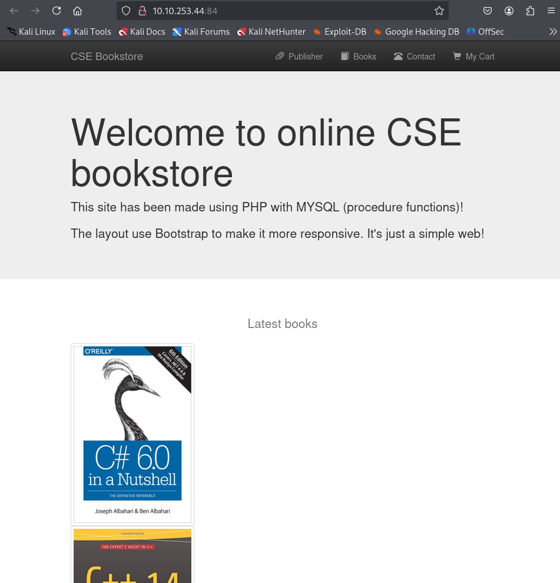
Task: Reload the current page
Action: (57, 11)
